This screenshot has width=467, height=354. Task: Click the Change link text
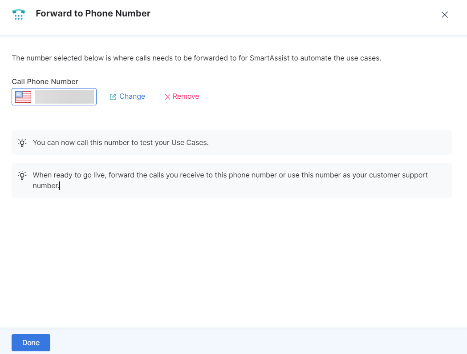tap(132, 97)
